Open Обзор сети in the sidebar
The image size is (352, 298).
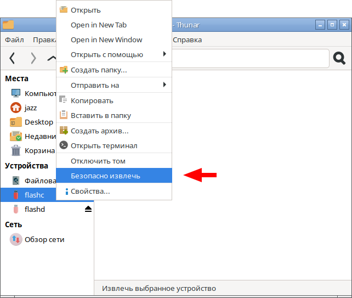pos(47,240)
